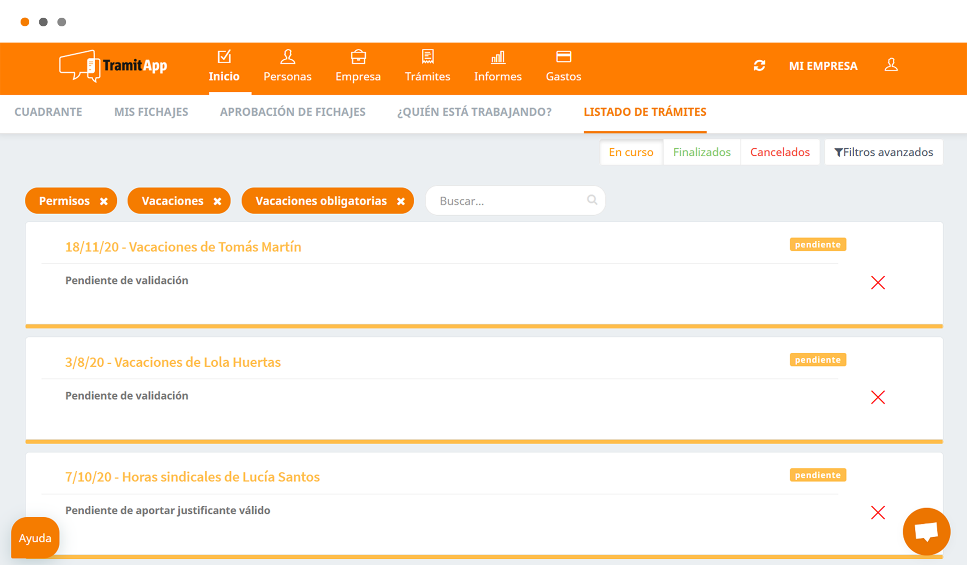
Task: Click the refresh sync icon
Action: [x=759, y=65]
